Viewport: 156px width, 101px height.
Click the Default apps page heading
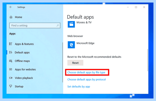(80, 17)
